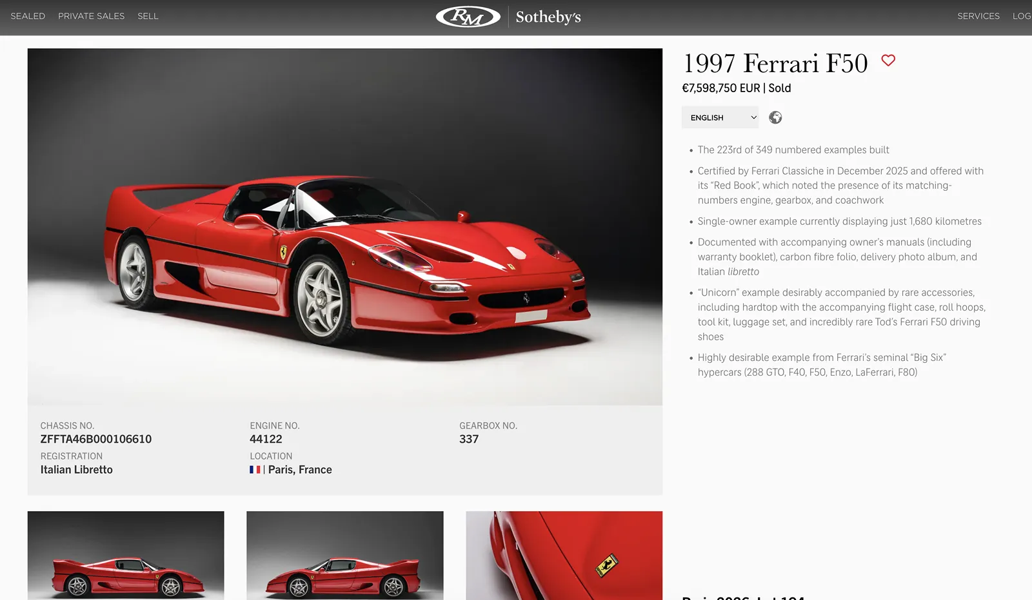This screenshot has height=600, width=1032.
Task: Open the Ferrari badge close-up thumbnail
Action: click(564, 556)
